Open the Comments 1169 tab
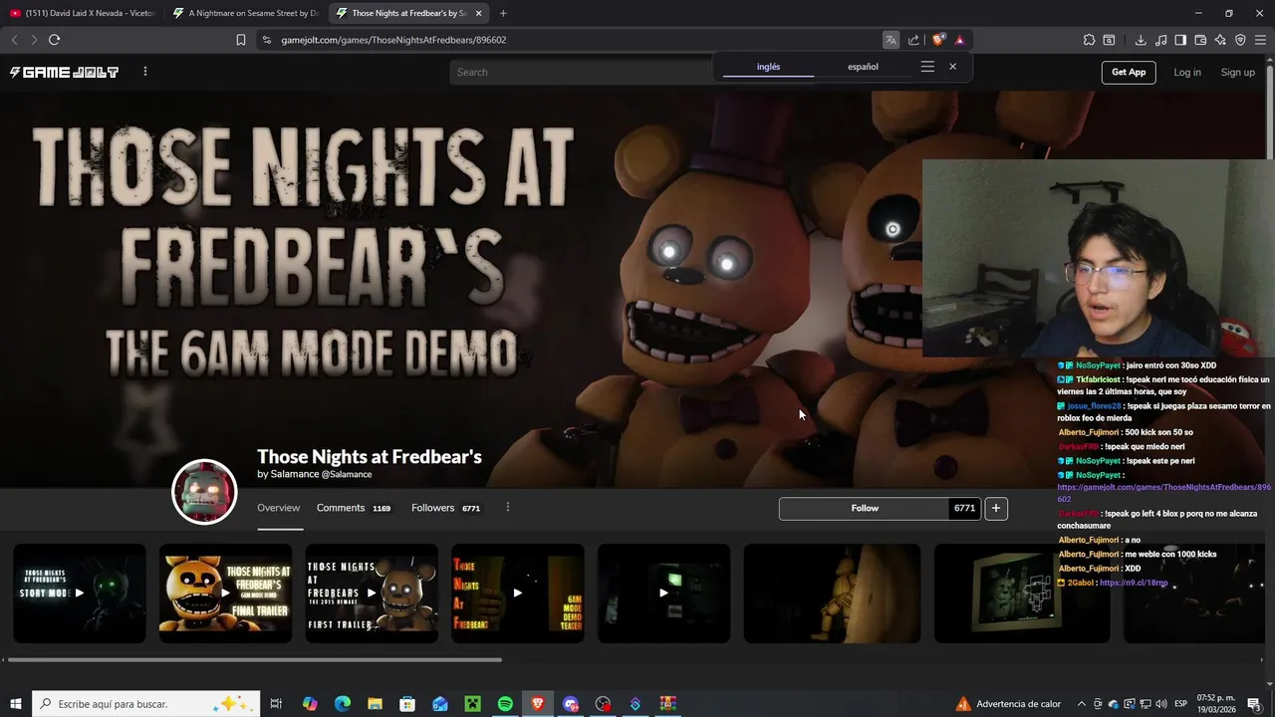The height and width of the screenshot is (717, 1275). (x=354, y=508)
